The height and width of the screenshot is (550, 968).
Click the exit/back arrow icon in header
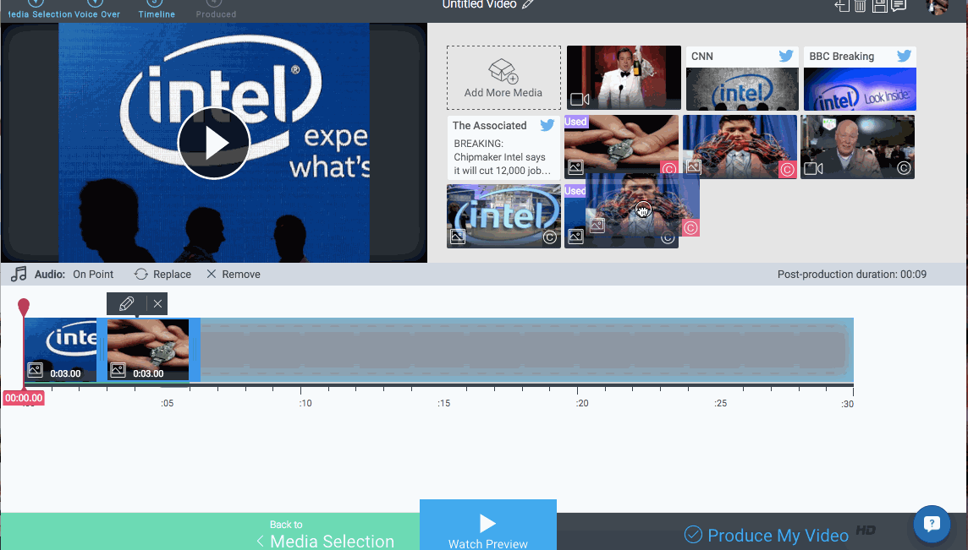[841, 6]
